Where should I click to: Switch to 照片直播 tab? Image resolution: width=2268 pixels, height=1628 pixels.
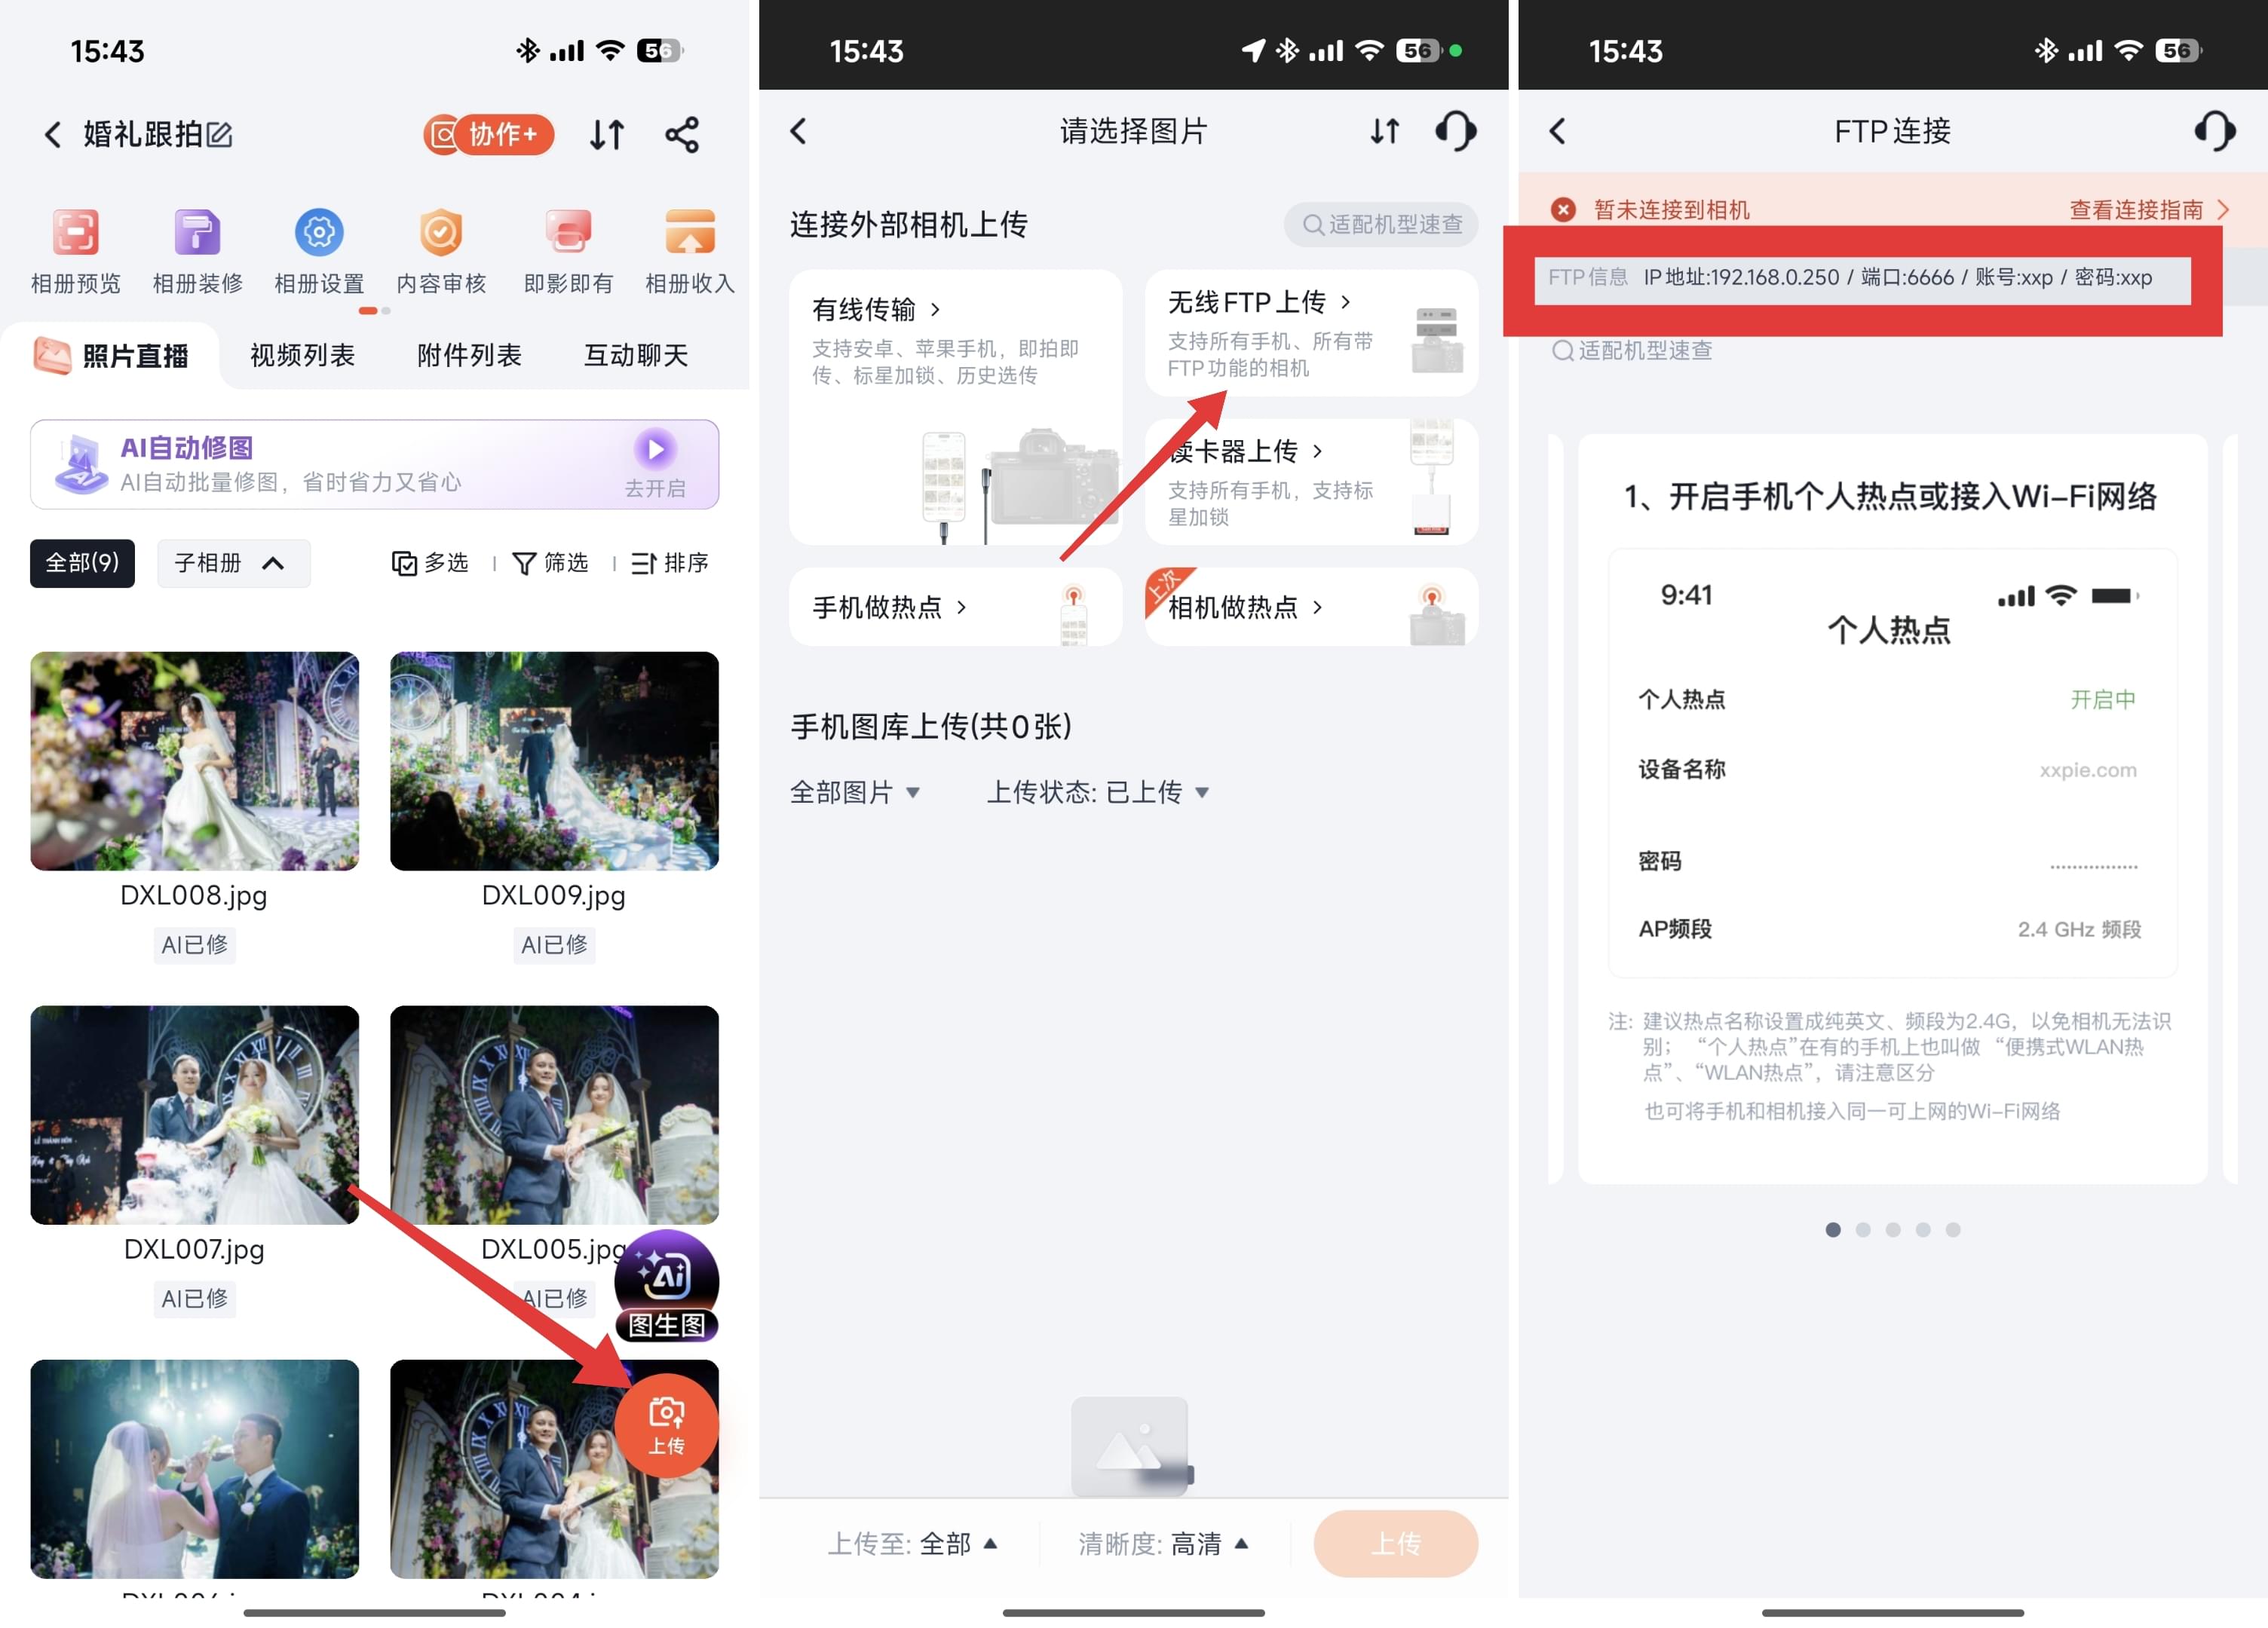coord(111,355)
